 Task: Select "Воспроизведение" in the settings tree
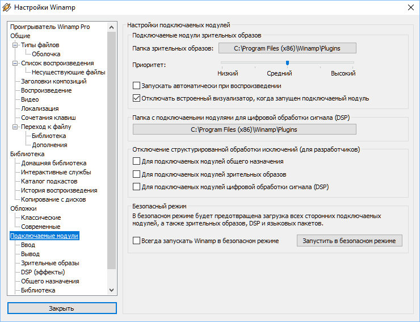pos(46,90)
